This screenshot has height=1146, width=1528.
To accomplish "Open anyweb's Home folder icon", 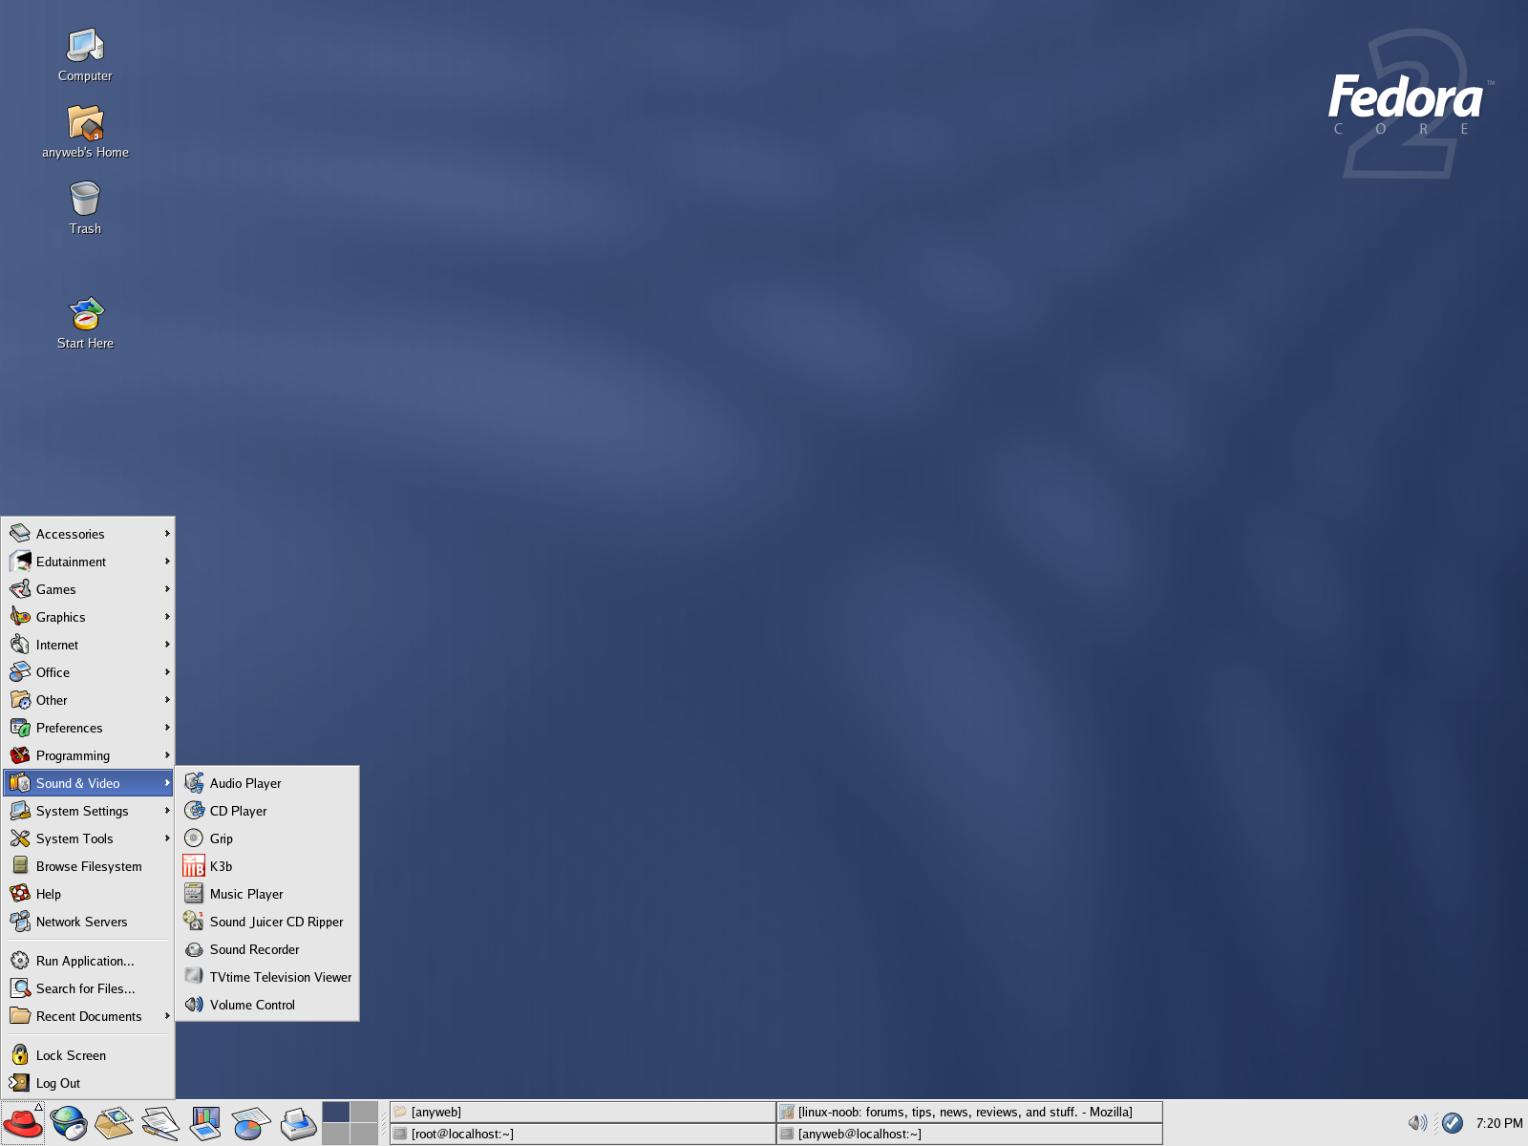I will click(85, 132).
